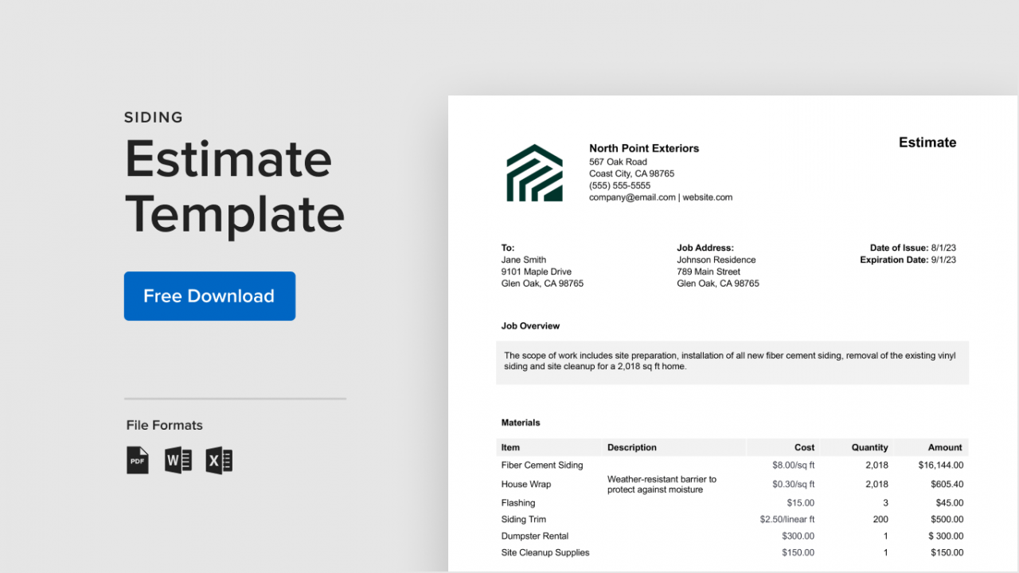Click the Jane Smith recipient name
Viewport: 1019px width, 573px height.
coord(522,259)
